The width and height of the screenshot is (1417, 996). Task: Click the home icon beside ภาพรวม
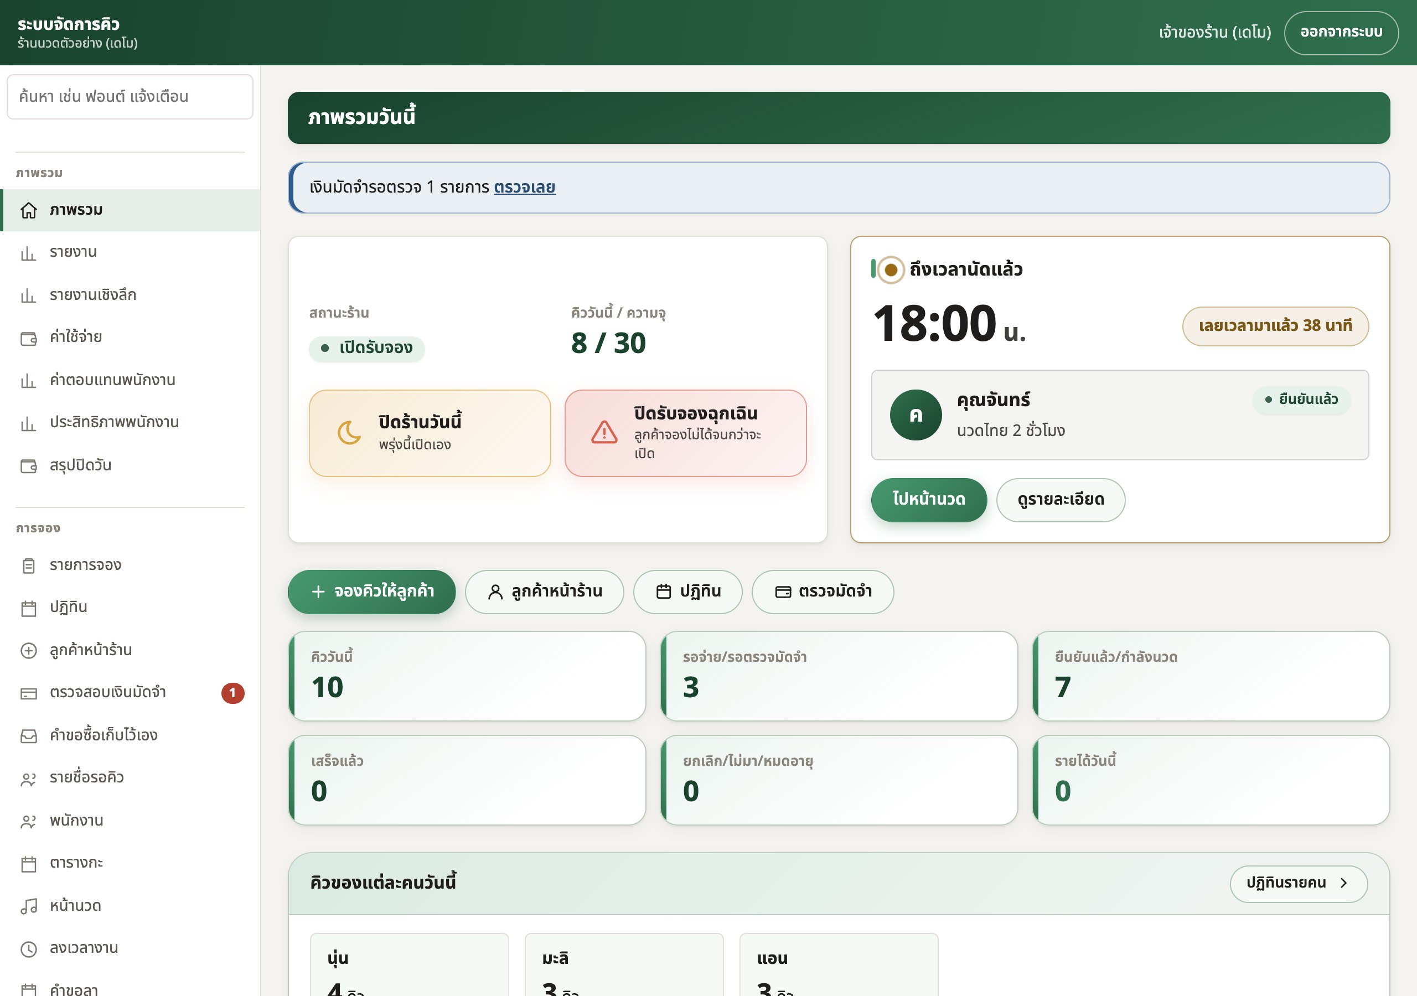click(29, 210)
